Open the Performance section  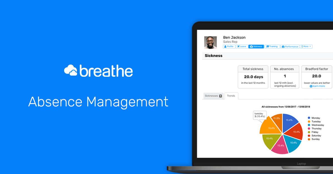point(290,47)
